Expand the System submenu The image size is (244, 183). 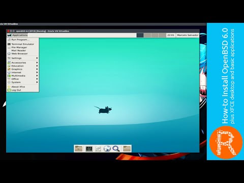click(x=23, y=82)
